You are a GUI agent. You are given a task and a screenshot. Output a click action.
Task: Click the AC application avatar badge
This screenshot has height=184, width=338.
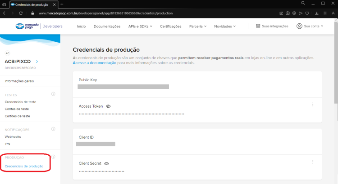(8, 53)
